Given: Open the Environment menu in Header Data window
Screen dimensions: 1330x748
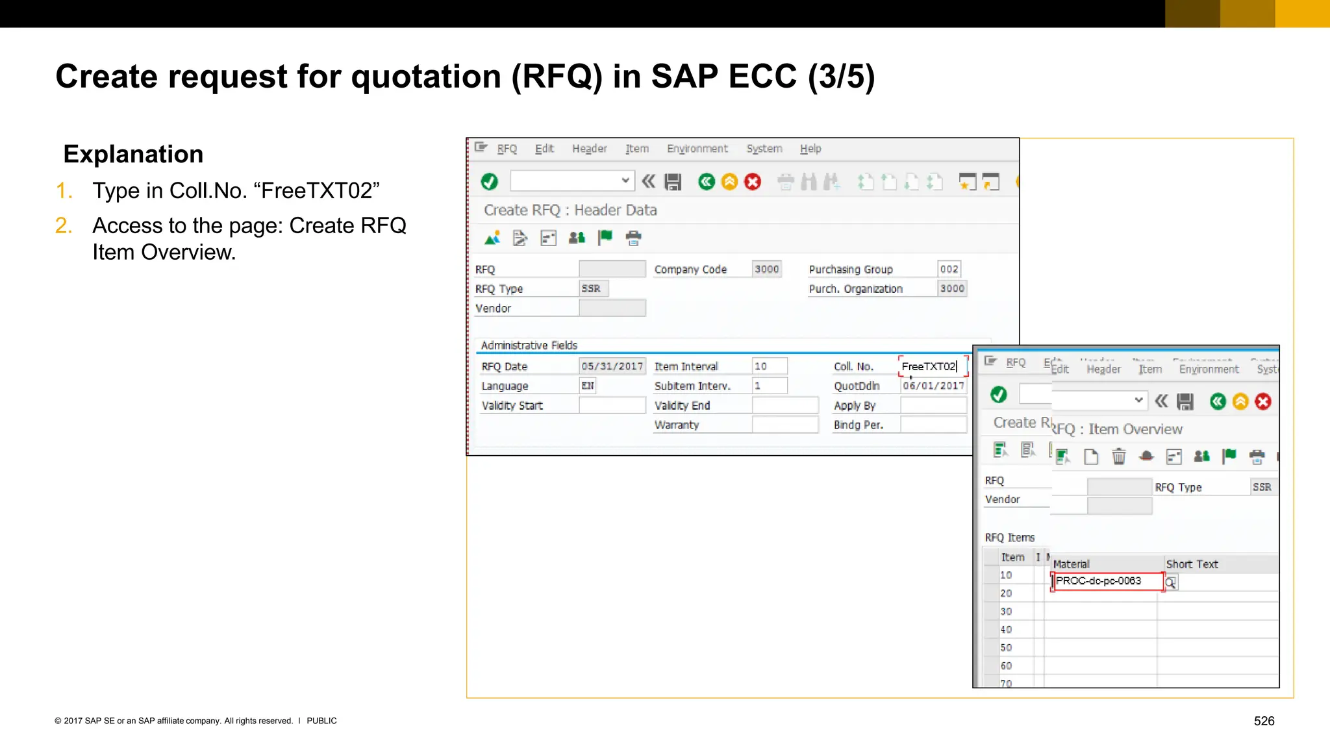Looking at the screenshot, I should pyautogui.click(x=697, y=149).
